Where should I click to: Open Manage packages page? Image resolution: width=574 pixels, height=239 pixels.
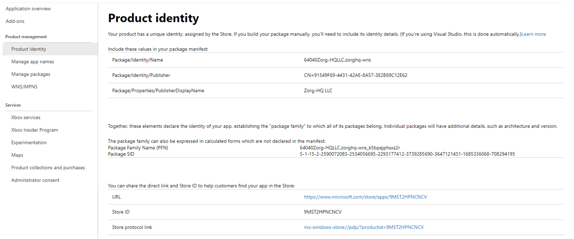[31, 74]
